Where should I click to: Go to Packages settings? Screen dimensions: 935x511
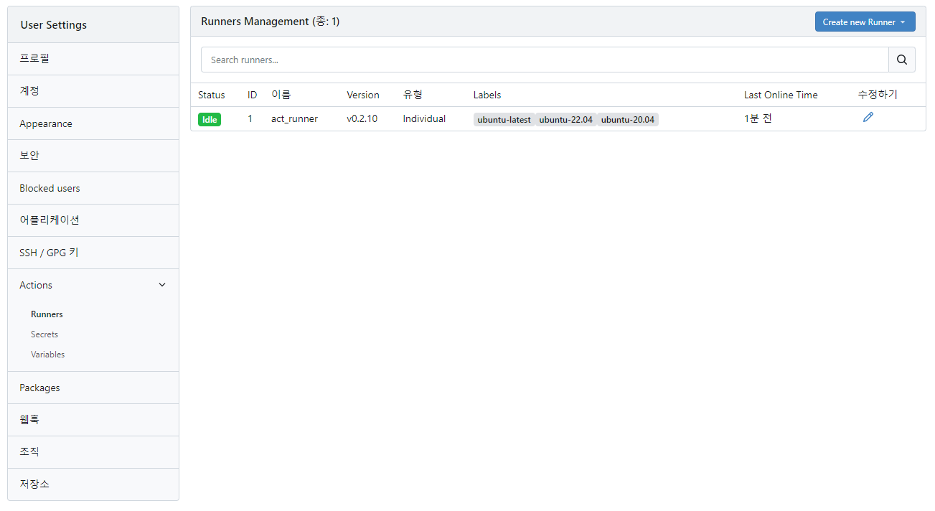pos(93,388)
